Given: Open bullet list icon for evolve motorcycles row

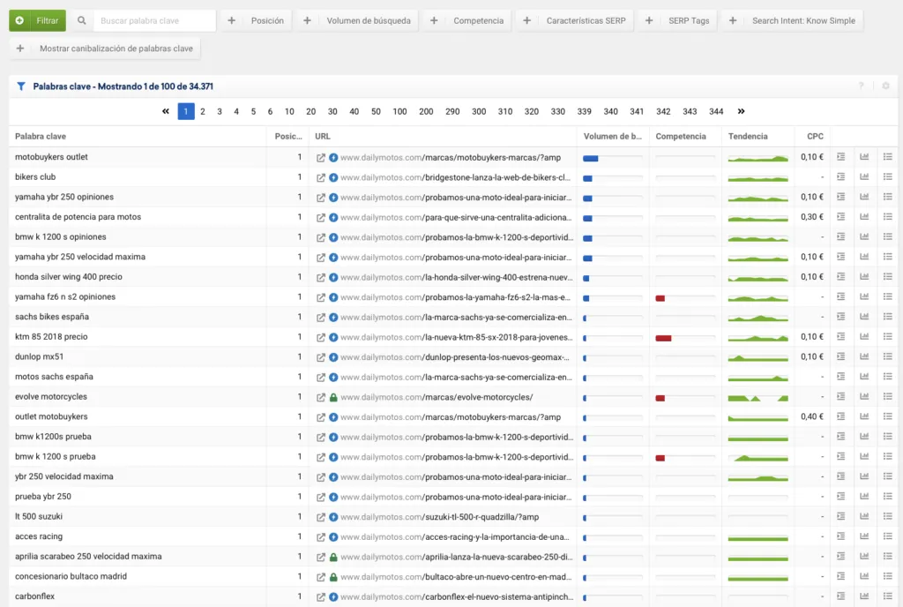Looking at the screenshot, I should 887,396.
